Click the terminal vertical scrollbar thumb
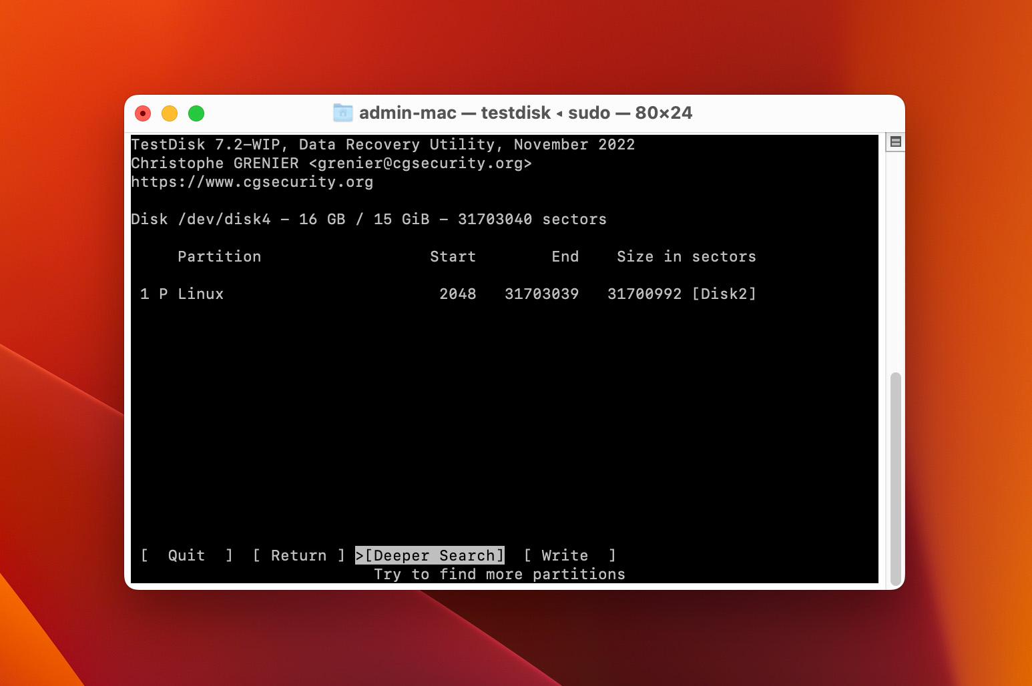 [896, 478]
